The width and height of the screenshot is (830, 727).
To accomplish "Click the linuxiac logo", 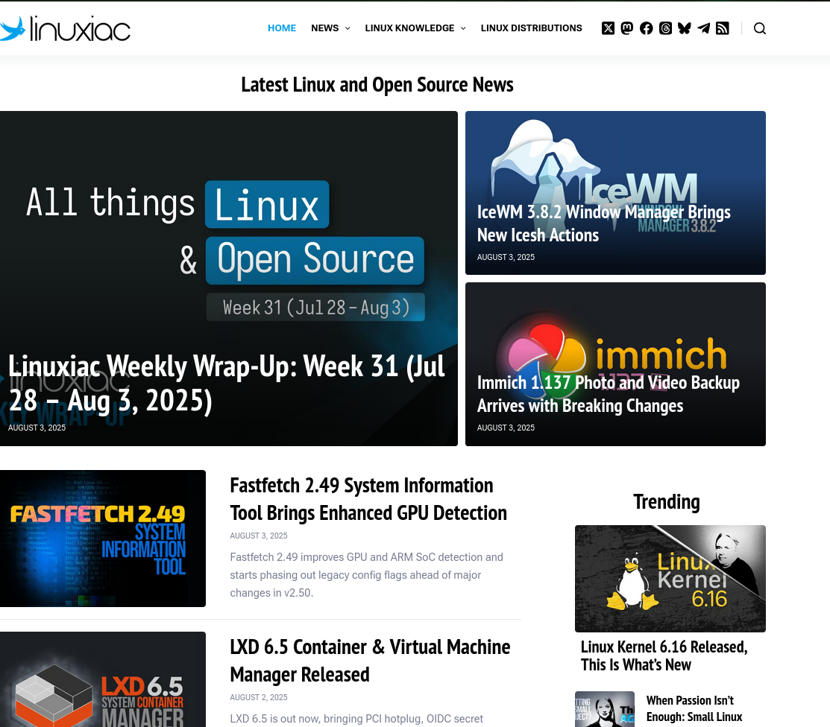I will pos(65,28).
